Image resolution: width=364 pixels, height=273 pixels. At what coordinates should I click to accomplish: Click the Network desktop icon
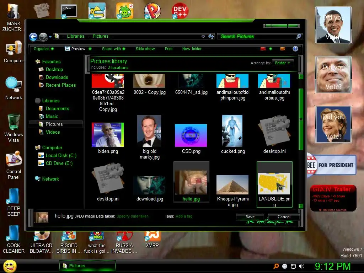(14, 89)
